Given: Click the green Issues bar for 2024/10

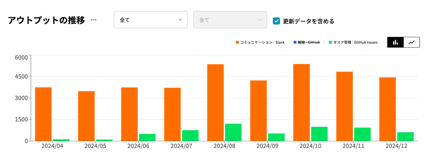Looking at the screenshot, I should click(x=319, y=134).
